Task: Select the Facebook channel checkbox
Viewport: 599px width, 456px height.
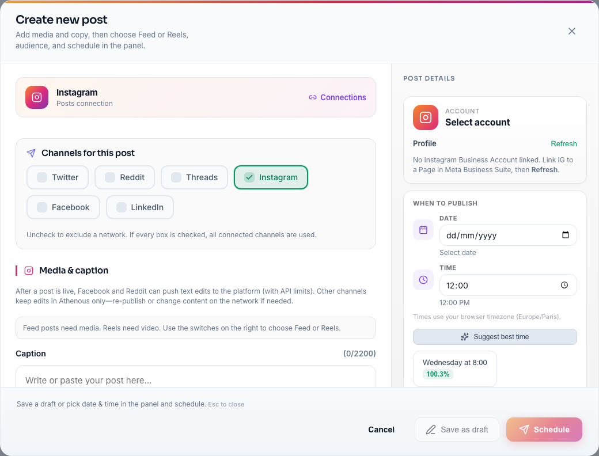Action: click(x=42, y=207)
